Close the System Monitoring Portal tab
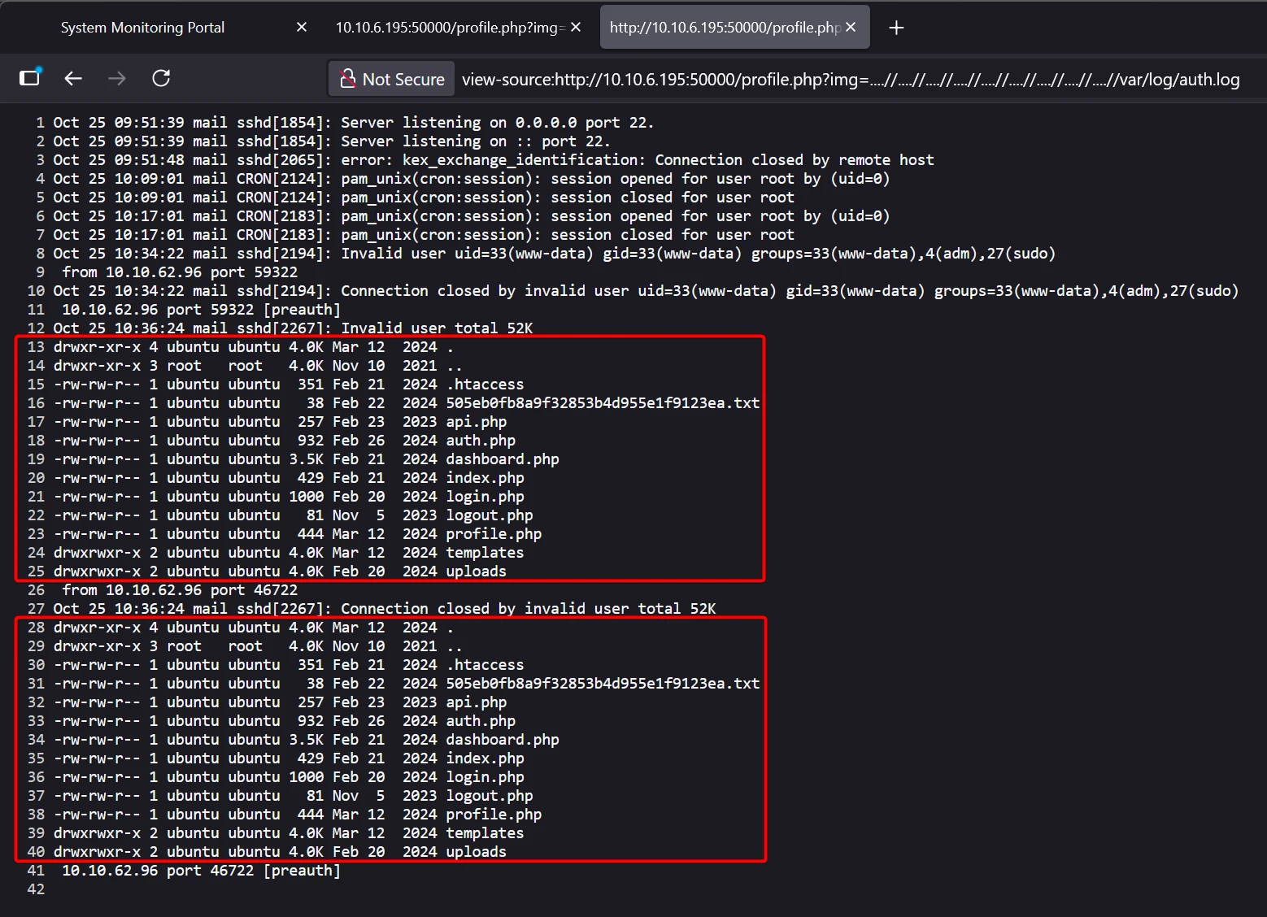This screenshot has width=1267, height=917. (x=302, y=28)
